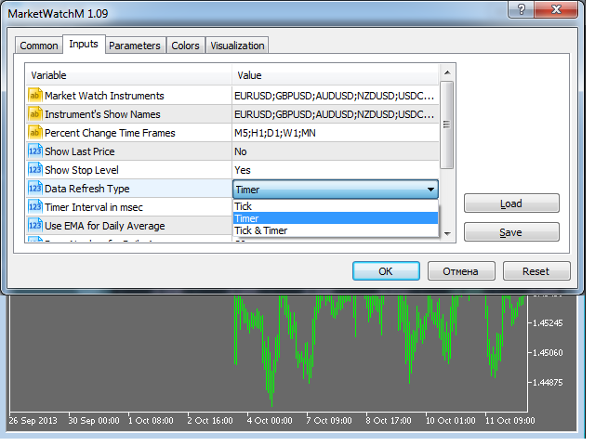This screenshot has height=446, width=595.
Task: Click the Value column header
Action: click(x=336, y=75)
